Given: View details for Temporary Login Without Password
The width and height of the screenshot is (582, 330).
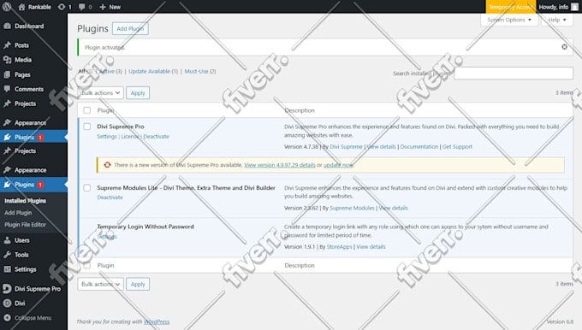Looking at the screenshot, I should point(371,246).
